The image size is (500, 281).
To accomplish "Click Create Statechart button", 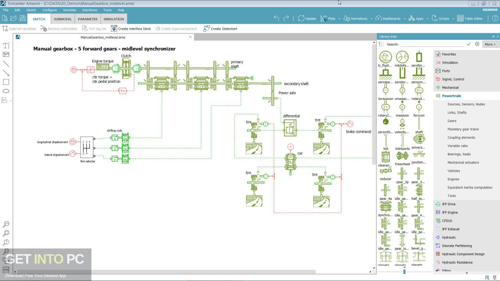I will pos(220,28).
